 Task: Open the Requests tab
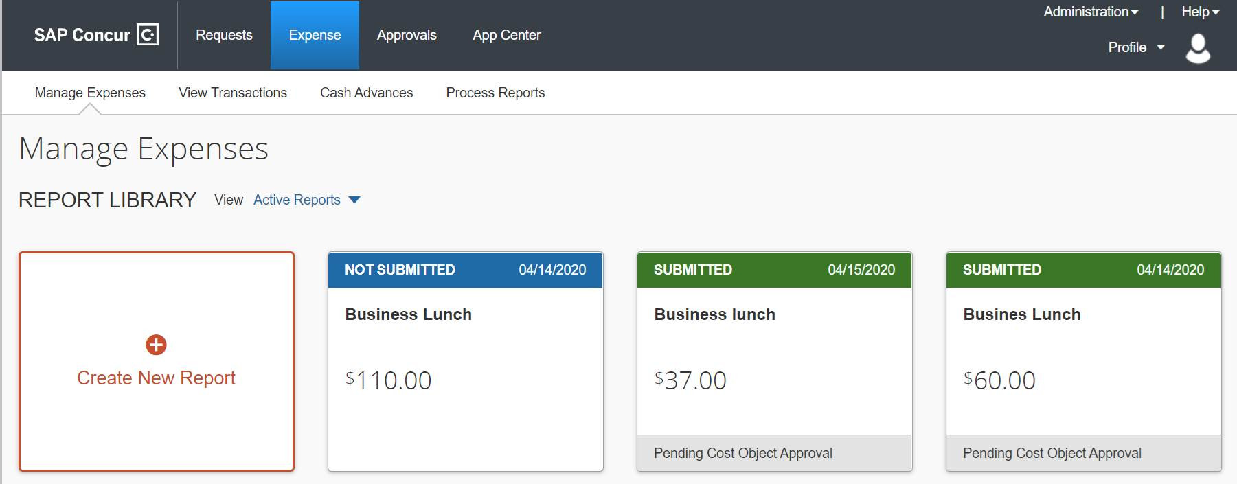(x=224, y=35)
